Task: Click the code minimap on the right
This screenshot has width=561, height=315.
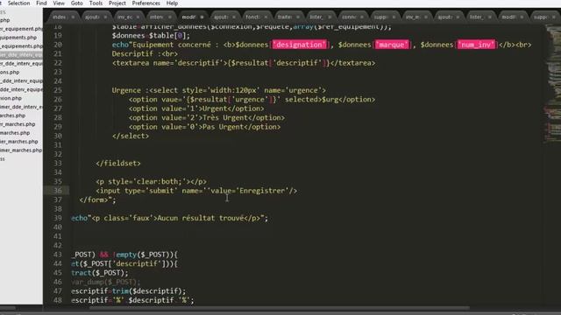Action: point(553,84)
